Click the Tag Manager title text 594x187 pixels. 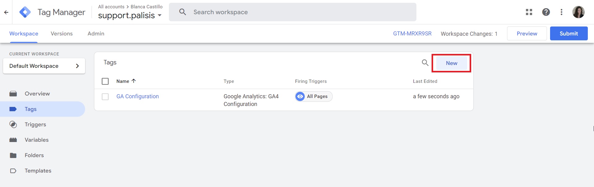click(61, 12)
